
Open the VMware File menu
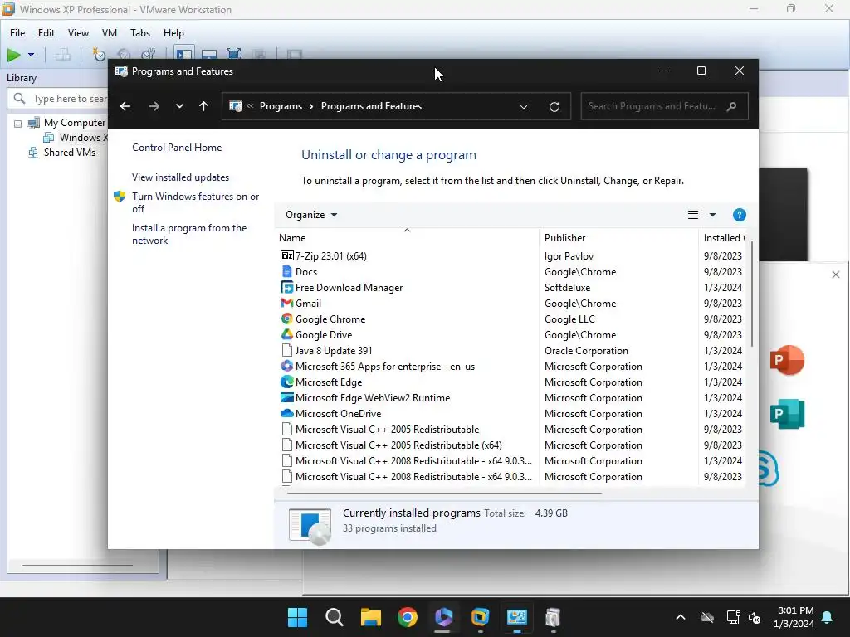click(x=17, y=33)
